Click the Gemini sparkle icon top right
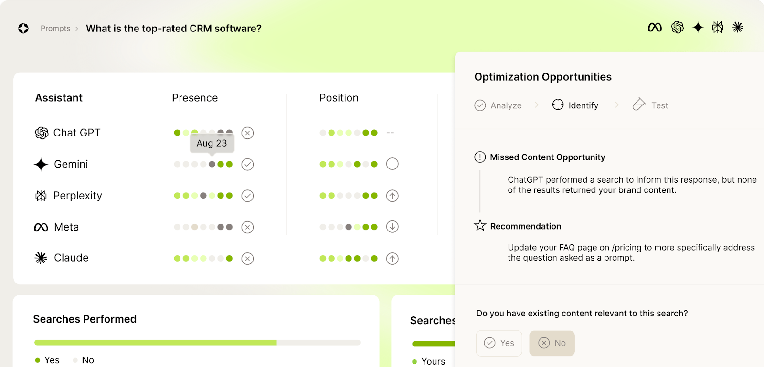 pos(698,27)
